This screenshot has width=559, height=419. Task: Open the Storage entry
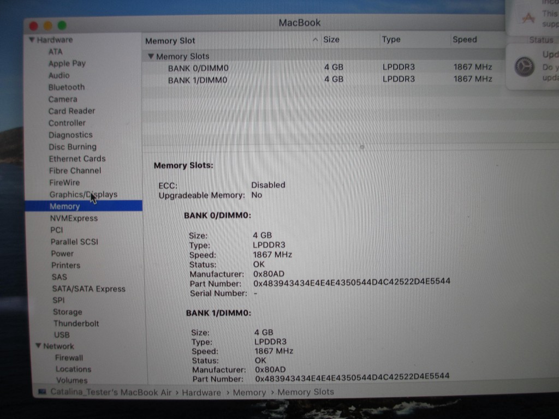click(x=68, y=312)
